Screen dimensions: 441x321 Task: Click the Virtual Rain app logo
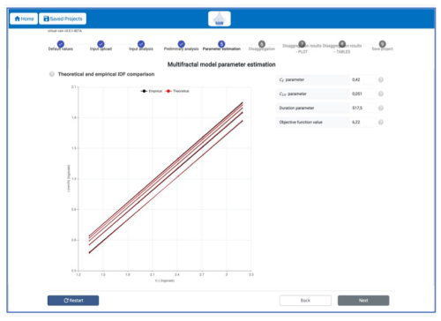coord(220,19)
